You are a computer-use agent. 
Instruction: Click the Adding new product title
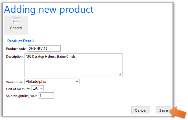(x=49, y=10)
